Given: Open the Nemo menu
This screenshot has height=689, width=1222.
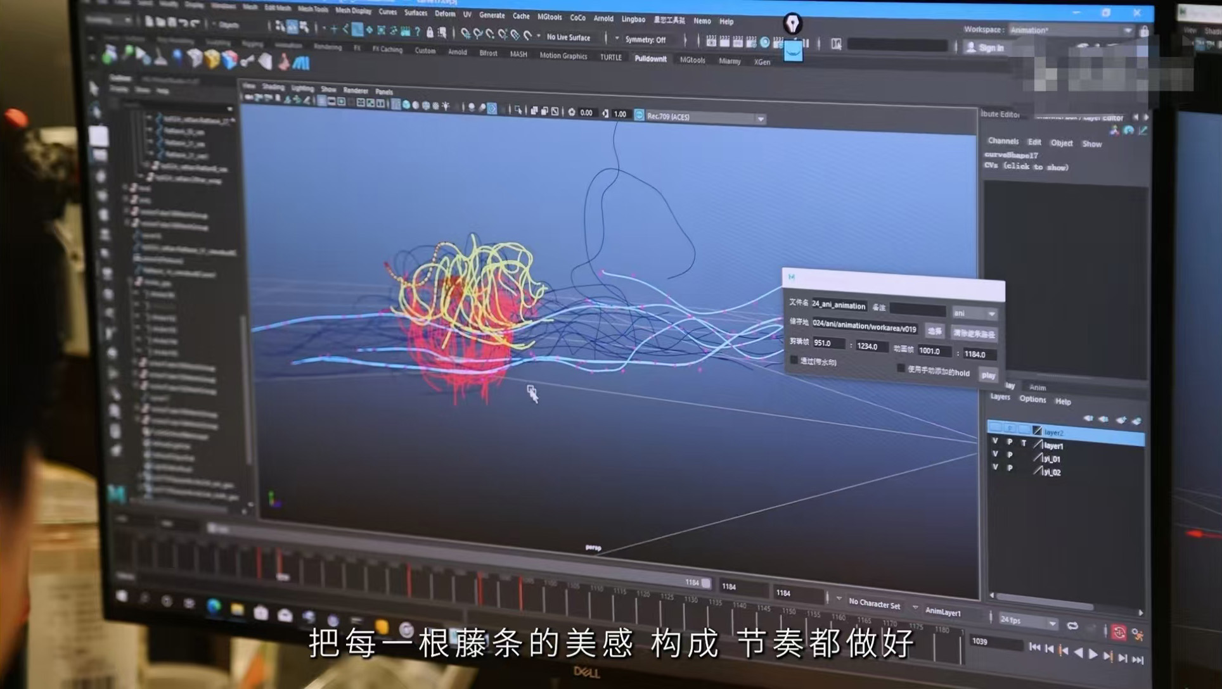Looking at the screenshot, I should click(702, 21).
